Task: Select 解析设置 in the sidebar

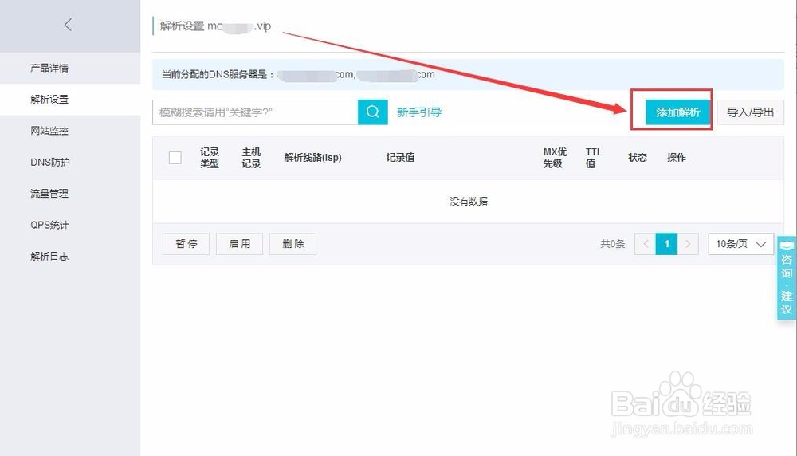Action: coord(49,100)
